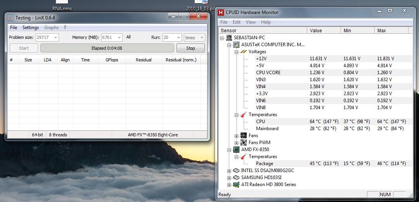Expand the Fans PWM node
The width and height of the screenshot is (419, 202).
237,143
